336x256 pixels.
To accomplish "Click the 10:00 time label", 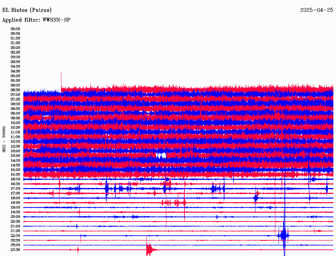I will point(15,123).
